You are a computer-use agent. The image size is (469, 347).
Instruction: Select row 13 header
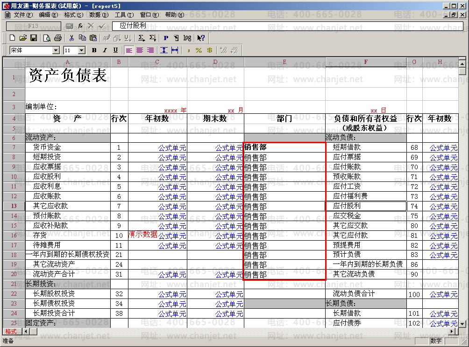(x=14, y=206)
